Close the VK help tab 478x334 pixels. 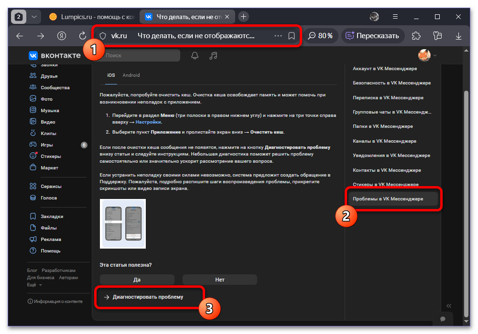[x=227, y=17]
